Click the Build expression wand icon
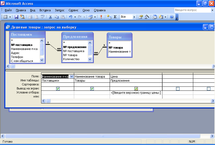The width and height of the screenshot is (215, 145). (x=147, y=17)
